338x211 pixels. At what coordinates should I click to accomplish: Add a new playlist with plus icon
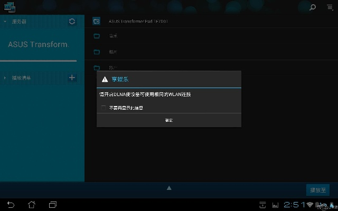72,78
